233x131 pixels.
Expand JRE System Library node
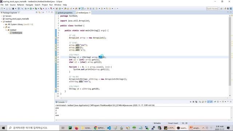pyautogui.click(x=4, y=24)
